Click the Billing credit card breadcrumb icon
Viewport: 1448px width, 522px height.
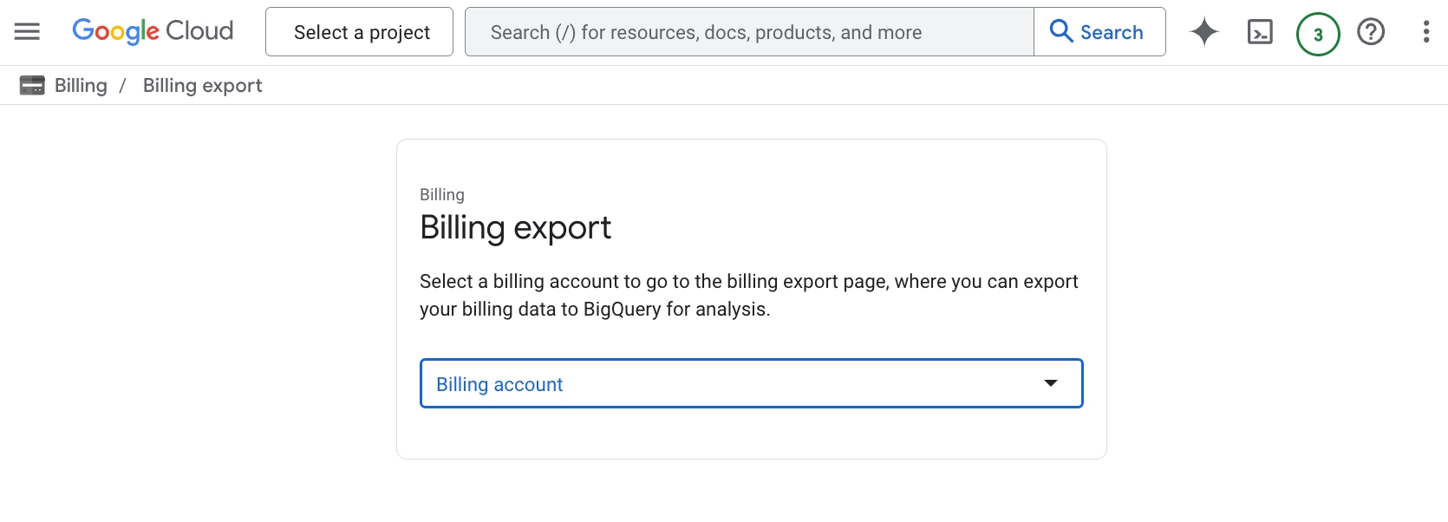(x=32, y=85)
